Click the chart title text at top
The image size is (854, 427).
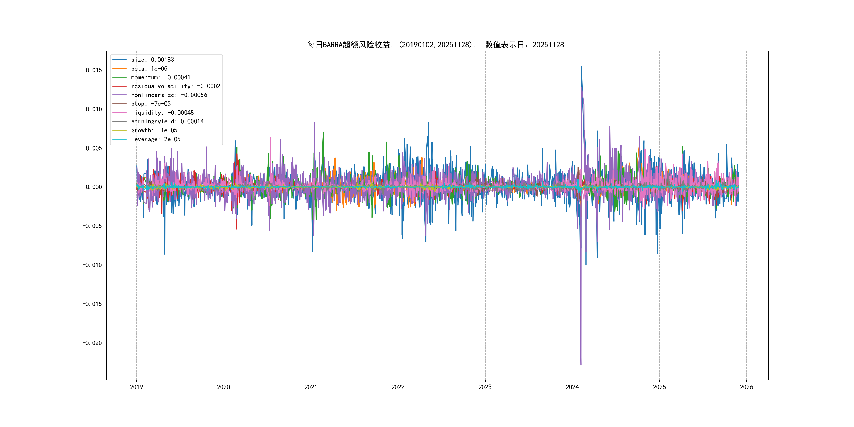(435, 45)
